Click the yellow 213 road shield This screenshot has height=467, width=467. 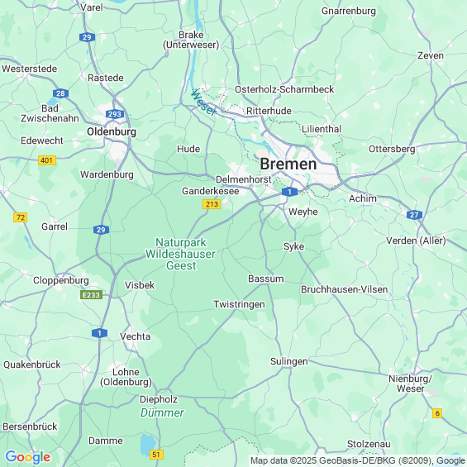tap(212, 204)
